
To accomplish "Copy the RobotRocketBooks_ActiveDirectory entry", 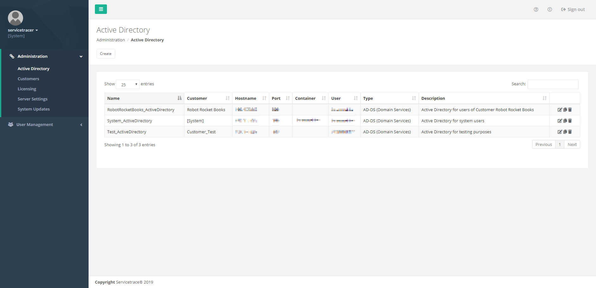I will [565, 110].
